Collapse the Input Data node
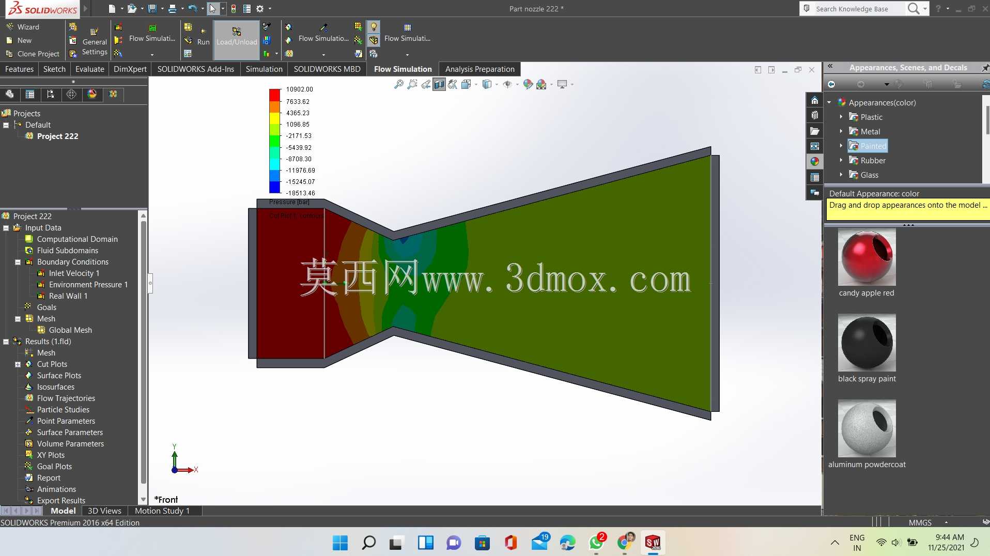990x556 pixels. [x=6, y=228]
